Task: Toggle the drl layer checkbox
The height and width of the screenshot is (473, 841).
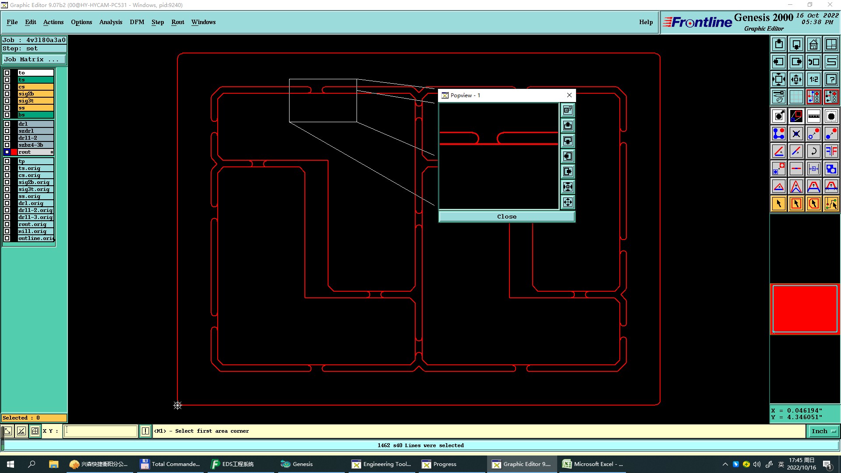Action: tap(7, 124)
